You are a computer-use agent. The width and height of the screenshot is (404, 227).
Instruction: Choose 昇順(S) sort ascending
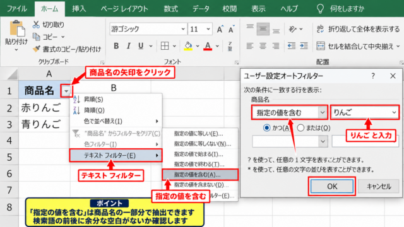coord(116,100)
